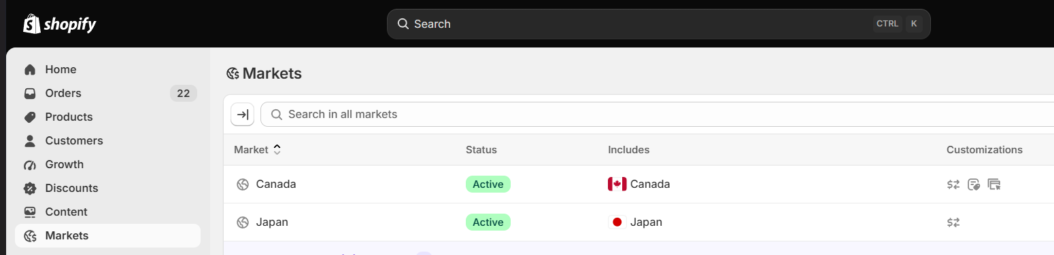Click the K key shortcut hint

(x=914, y=24)
